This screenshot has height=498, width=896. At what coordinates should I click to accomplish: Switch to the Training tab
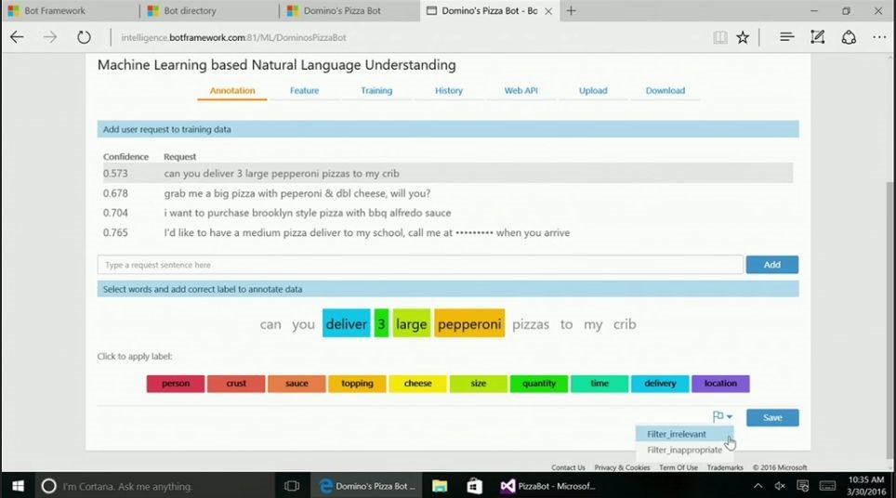coord(376,91)
